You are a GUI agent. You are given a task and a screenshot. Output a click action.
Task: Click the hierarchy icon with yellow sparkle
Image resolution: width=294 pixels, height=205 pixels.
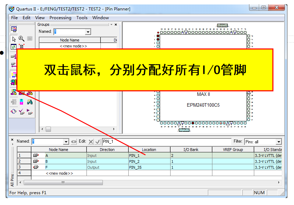point(14,92)
